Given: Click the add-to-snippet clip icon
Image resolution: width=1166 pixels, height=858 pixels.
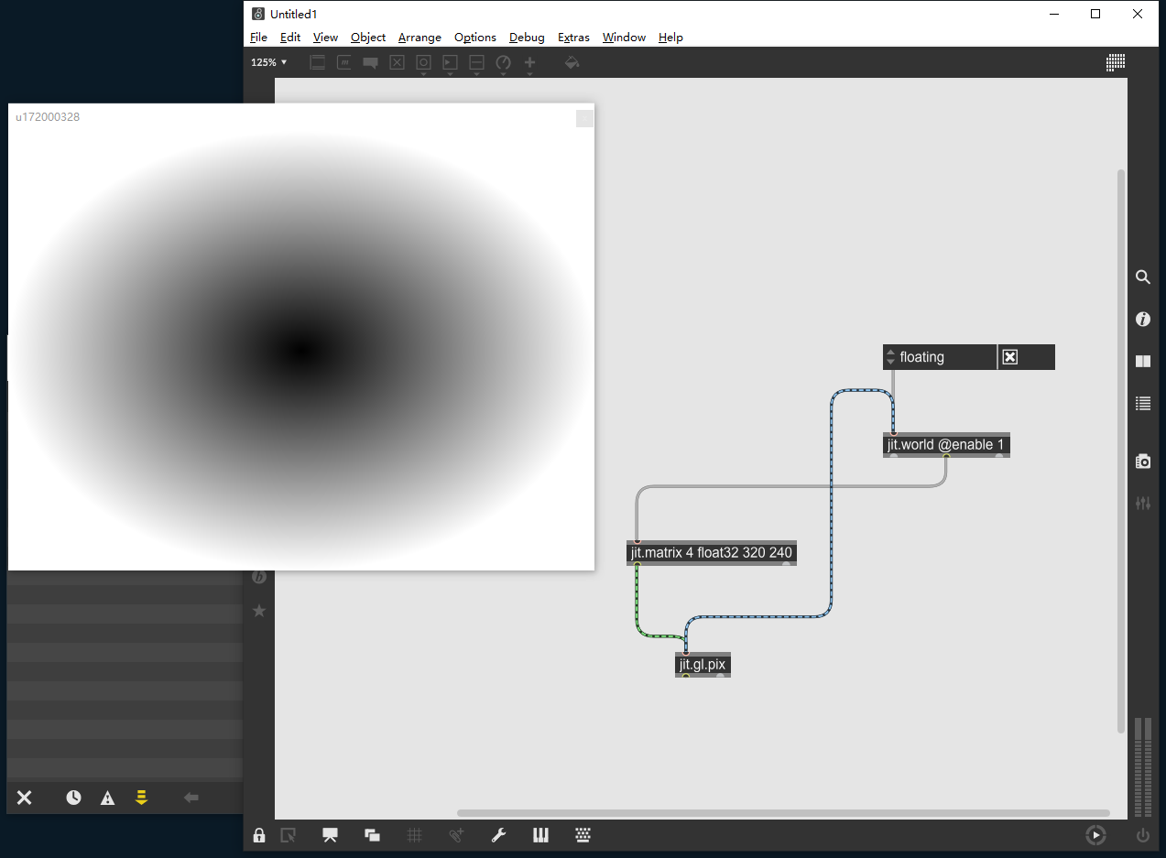Looking at the screenshot, I should pos(456,835).
